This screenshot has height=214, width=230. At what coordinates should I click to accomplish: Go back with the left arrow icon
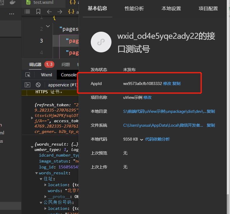pos(49,12)
